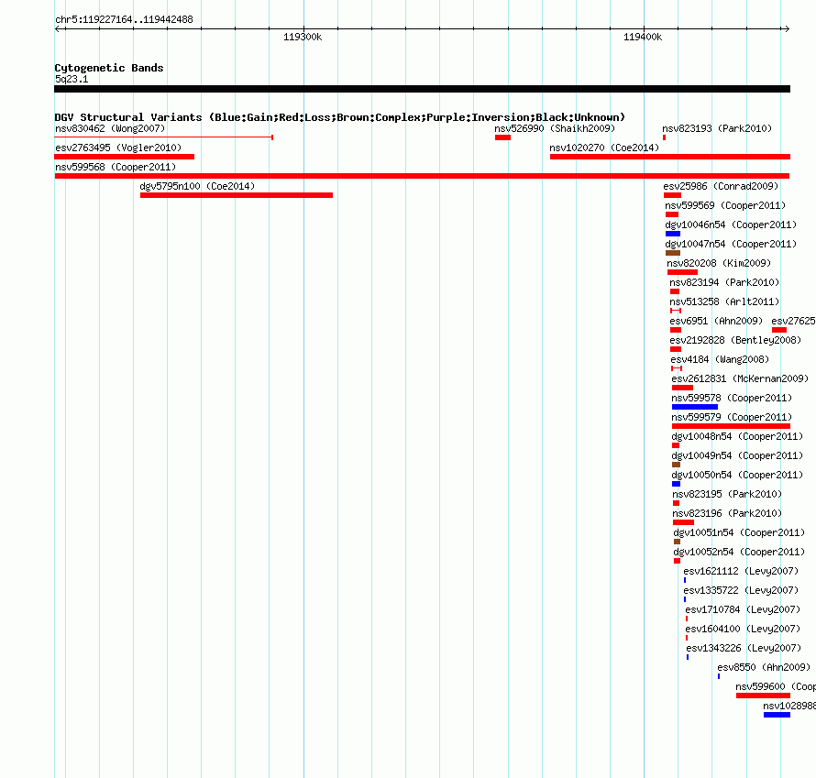The width and height of the screenshot is (816, 778).
Task: Click esv6951 (Ahn2009) label
Action: (716, 321)
